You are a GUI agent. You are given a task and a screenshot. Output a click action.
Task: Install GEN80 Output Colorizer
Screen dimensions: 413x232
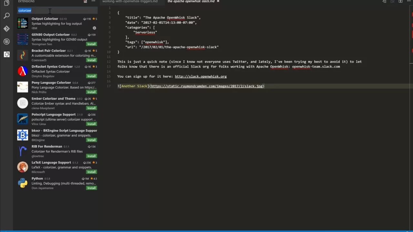[91, 44]
